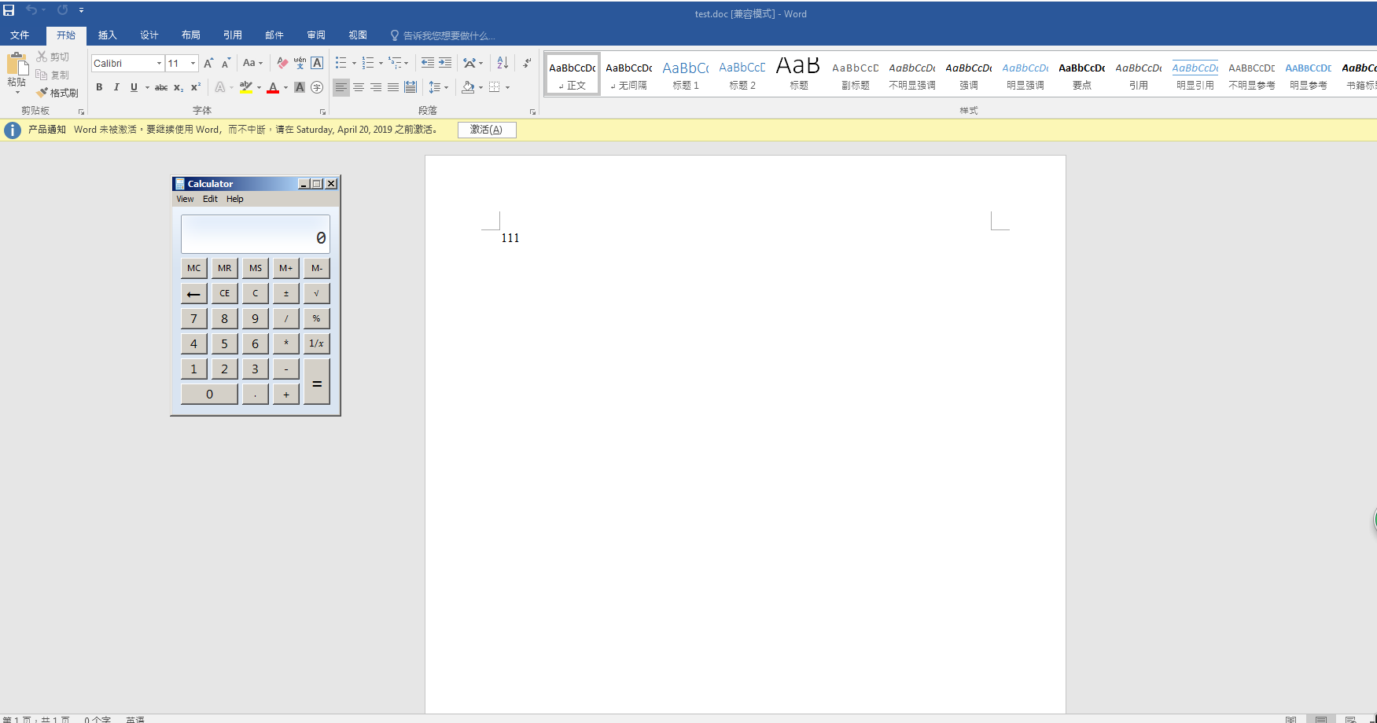Open the Paragraph dialog launcher
The height and width of the screenshot is (723, 1377).
pyautogui.click(x=532, y=112)
